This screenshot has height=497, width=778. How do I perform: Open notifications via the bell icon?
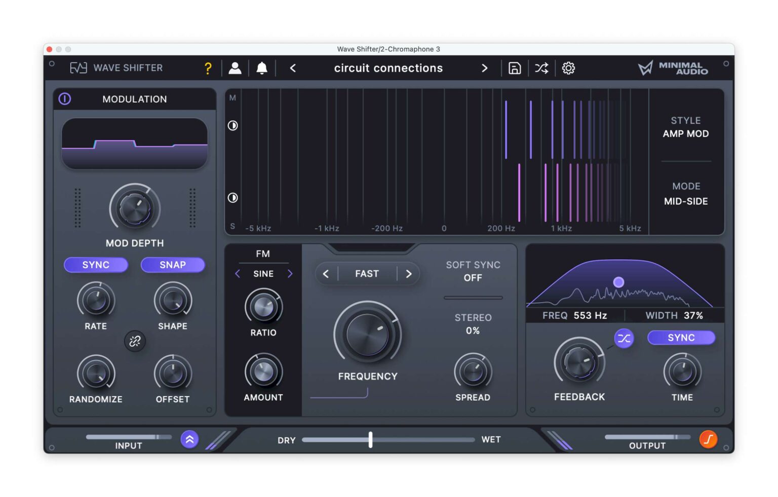[262, 68]
